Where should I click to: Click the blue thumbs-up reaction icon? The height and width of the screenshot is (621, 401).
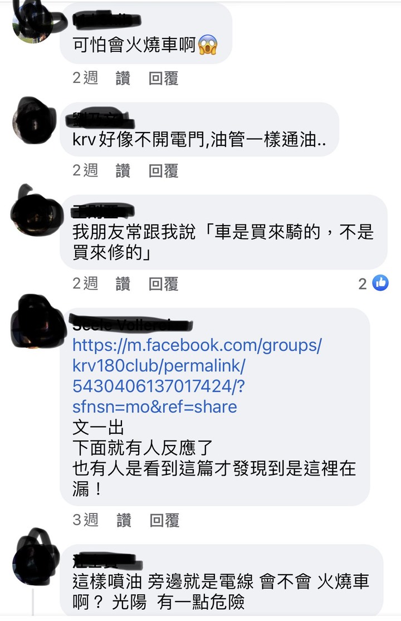(x=380, y=283)
